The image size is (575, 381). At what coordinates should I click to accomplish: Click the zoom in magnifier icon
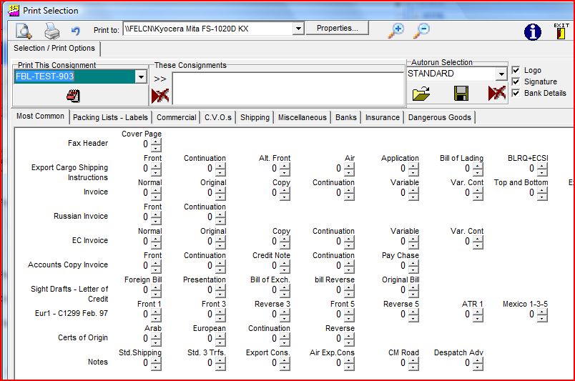(395, 30)
